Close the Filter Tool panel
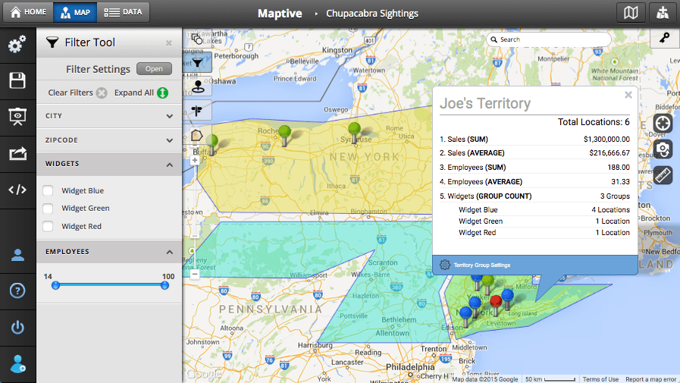Viewport: 680px width, 383px height. (169, 43)
